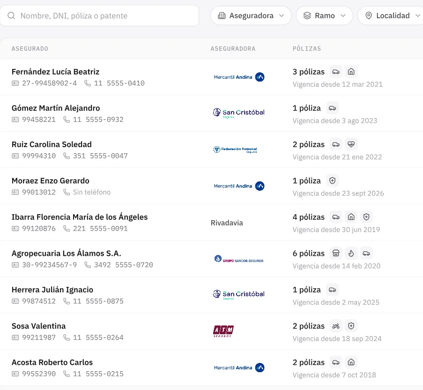Click phone number 351 5555-0047

[x=100, y=156]
